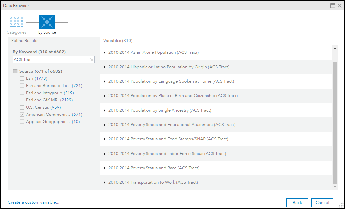Viewport: 345px width, 209px height.
Task: Open the Categories grid icon
Action: (x=17, y=22)
